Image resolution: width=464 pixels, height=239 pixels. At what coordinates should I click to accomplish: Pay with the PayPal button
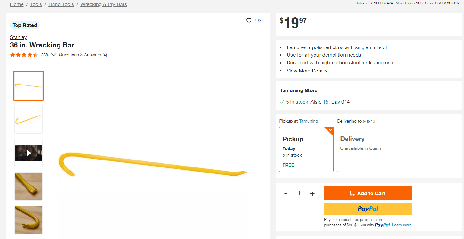point(368,209)
